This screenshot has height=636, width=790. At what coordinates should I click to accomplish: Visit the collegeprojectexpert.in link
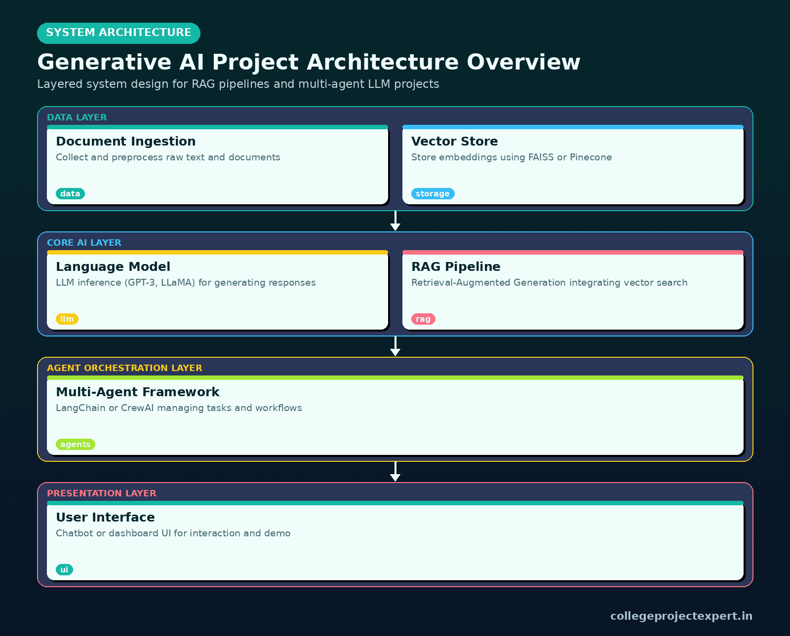[x=681, y=616]
